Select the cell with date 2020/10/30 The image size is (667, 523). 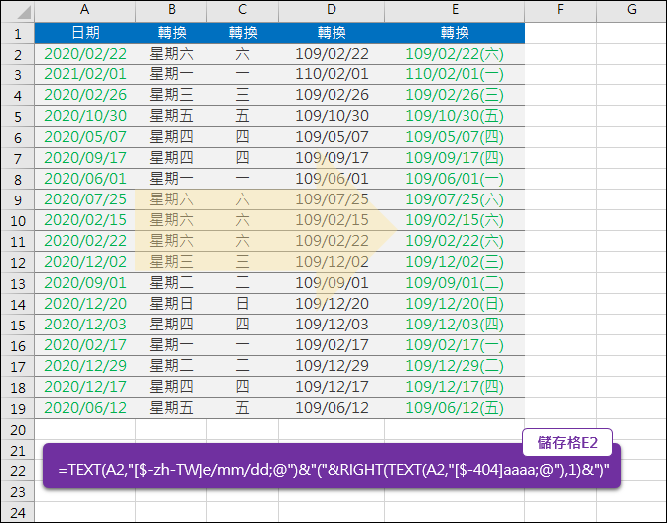pos(85,116)
